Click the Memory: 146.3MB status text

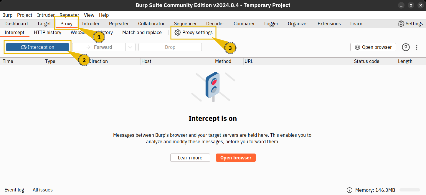click(375, 190)
